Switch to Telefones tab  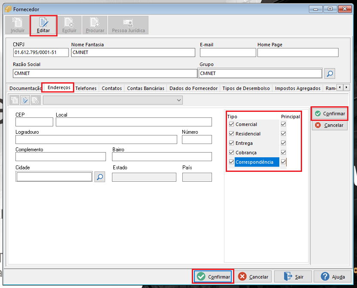pos(86,88)
